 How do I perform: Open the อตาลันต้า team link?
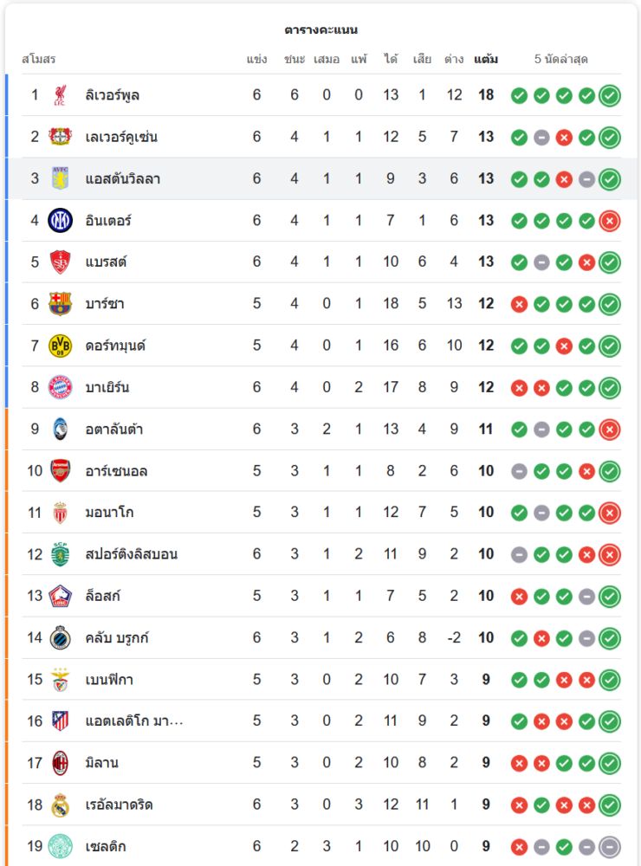(114, 430)
